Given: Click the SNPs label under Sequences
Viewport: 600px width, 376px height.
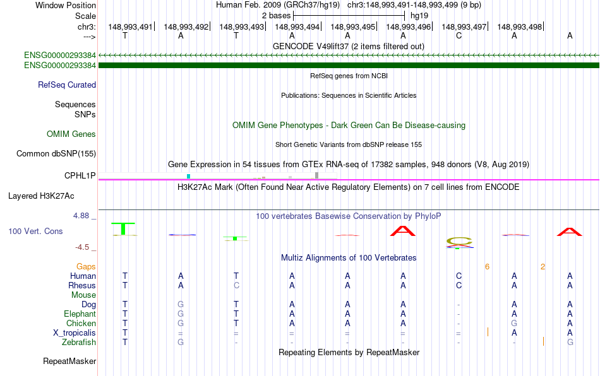Looking at the screenshot, I should click(x=85, y=114).
